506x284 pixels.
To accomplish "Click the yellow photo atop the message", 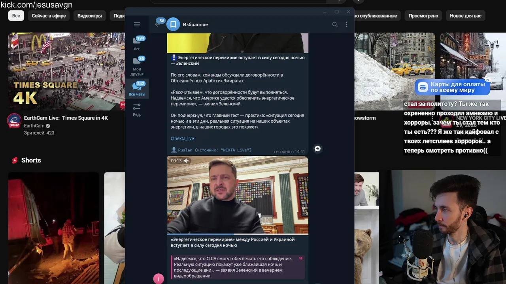I will 238,43.
